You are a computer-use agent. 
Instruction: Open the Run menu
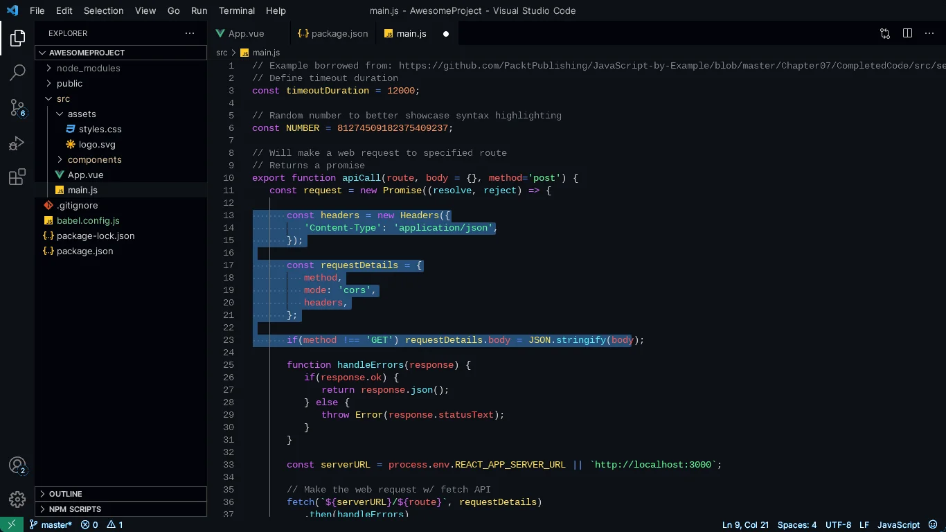tap(199, 10)
